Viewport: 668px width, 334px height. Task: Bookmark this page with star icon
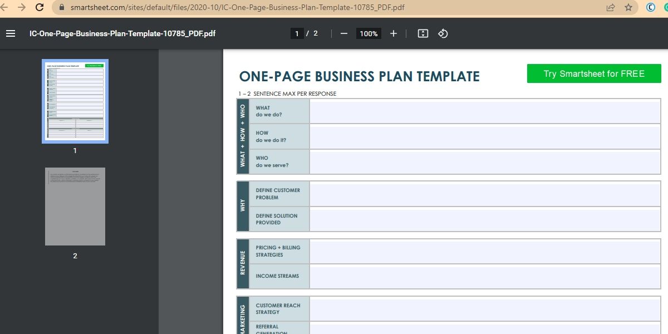point(628,7)
